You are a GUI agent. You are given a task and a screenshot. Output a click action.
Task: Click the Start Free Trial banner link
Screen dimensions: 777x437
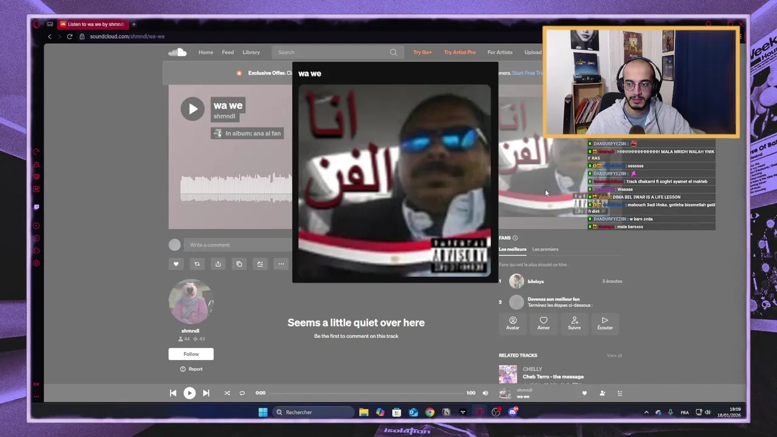pyautogui.click(x=527, y=73)
